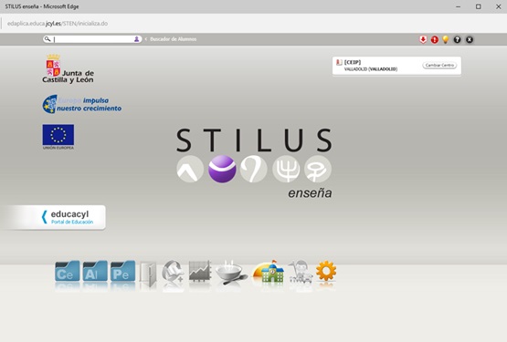The height and width of the screenshot is (342, 507).
Task: Click the gray curved hook STILUS circle
Action: (x=254, y=169)
